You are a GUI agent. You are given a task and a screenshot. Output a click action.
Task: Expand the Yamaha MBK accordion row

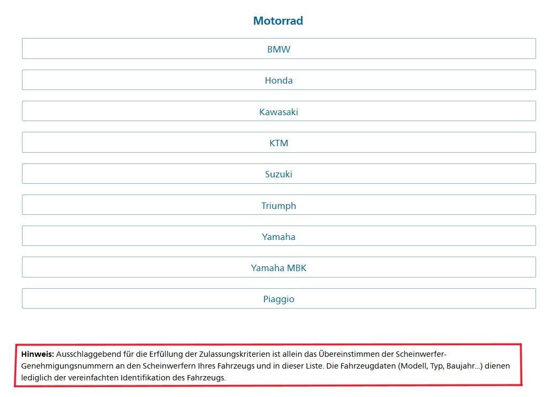278,267
